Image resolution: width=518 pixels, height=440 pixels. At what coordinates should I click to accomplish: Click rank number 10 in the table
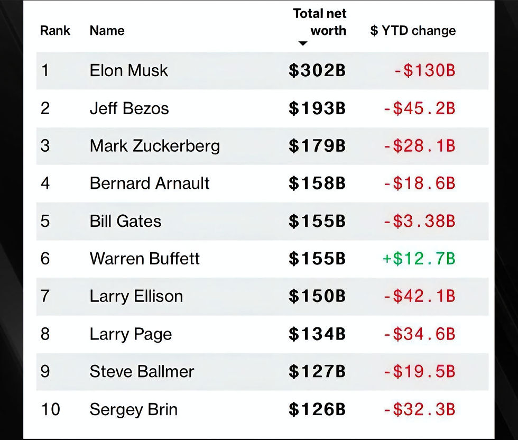[x=50, y=409]
